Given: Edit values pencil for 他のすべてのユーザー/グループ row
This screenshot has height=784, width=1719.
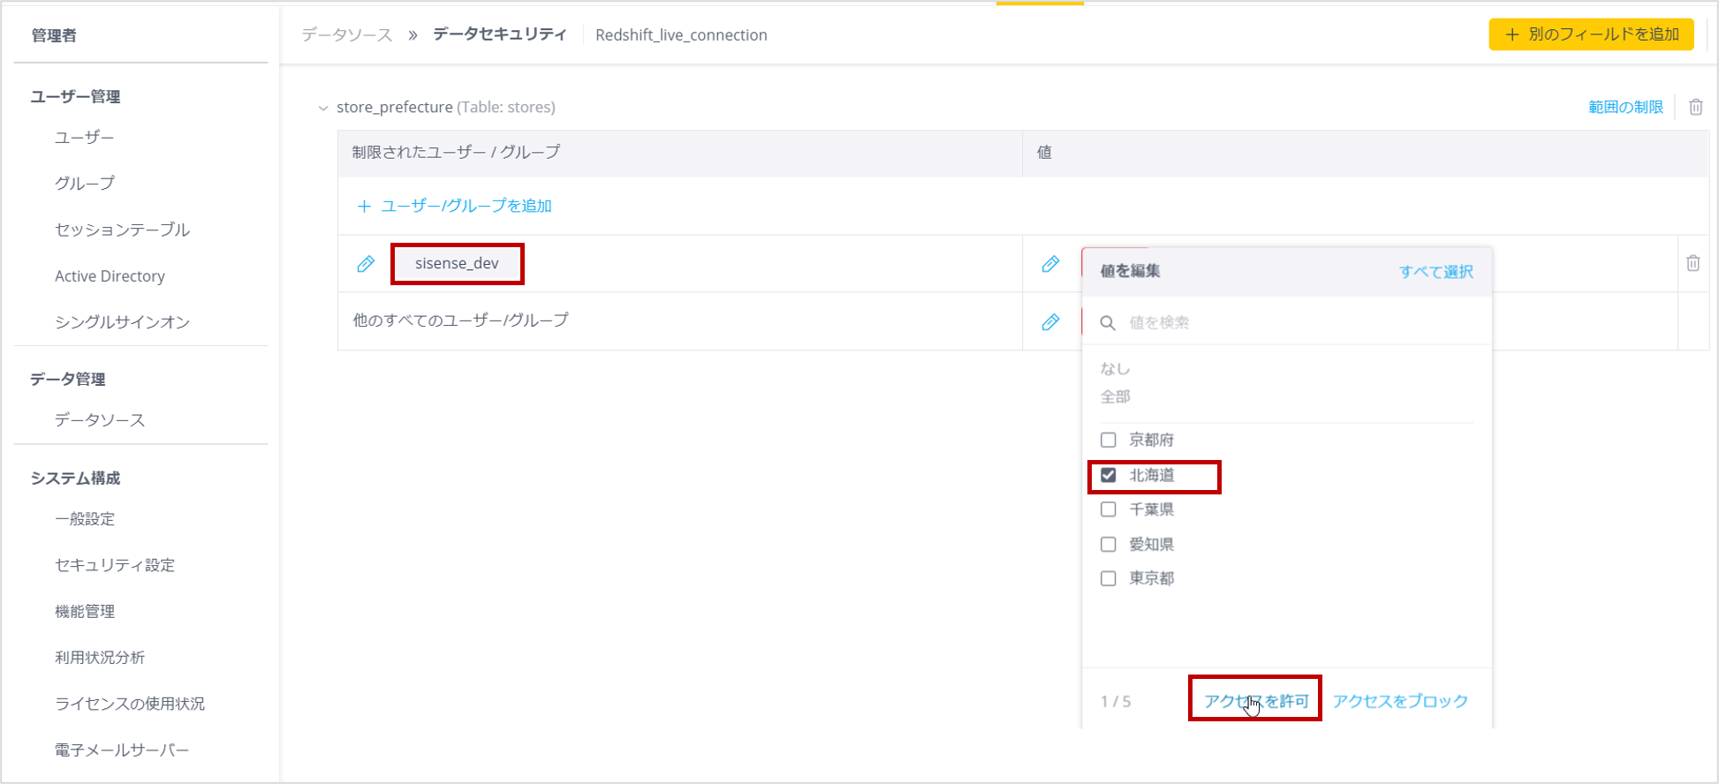Looking at the screenshot, I should pyautogui.click(x=1050, y=322).
